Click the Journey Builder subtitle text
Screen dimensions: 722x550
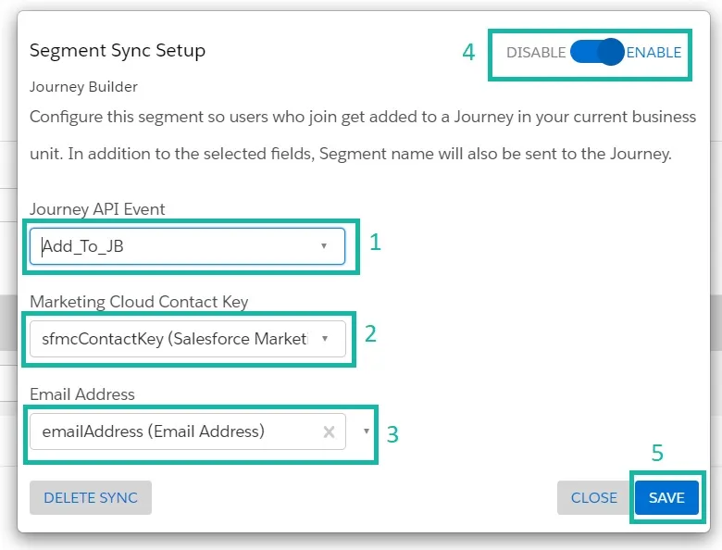[x=83, y=87]
